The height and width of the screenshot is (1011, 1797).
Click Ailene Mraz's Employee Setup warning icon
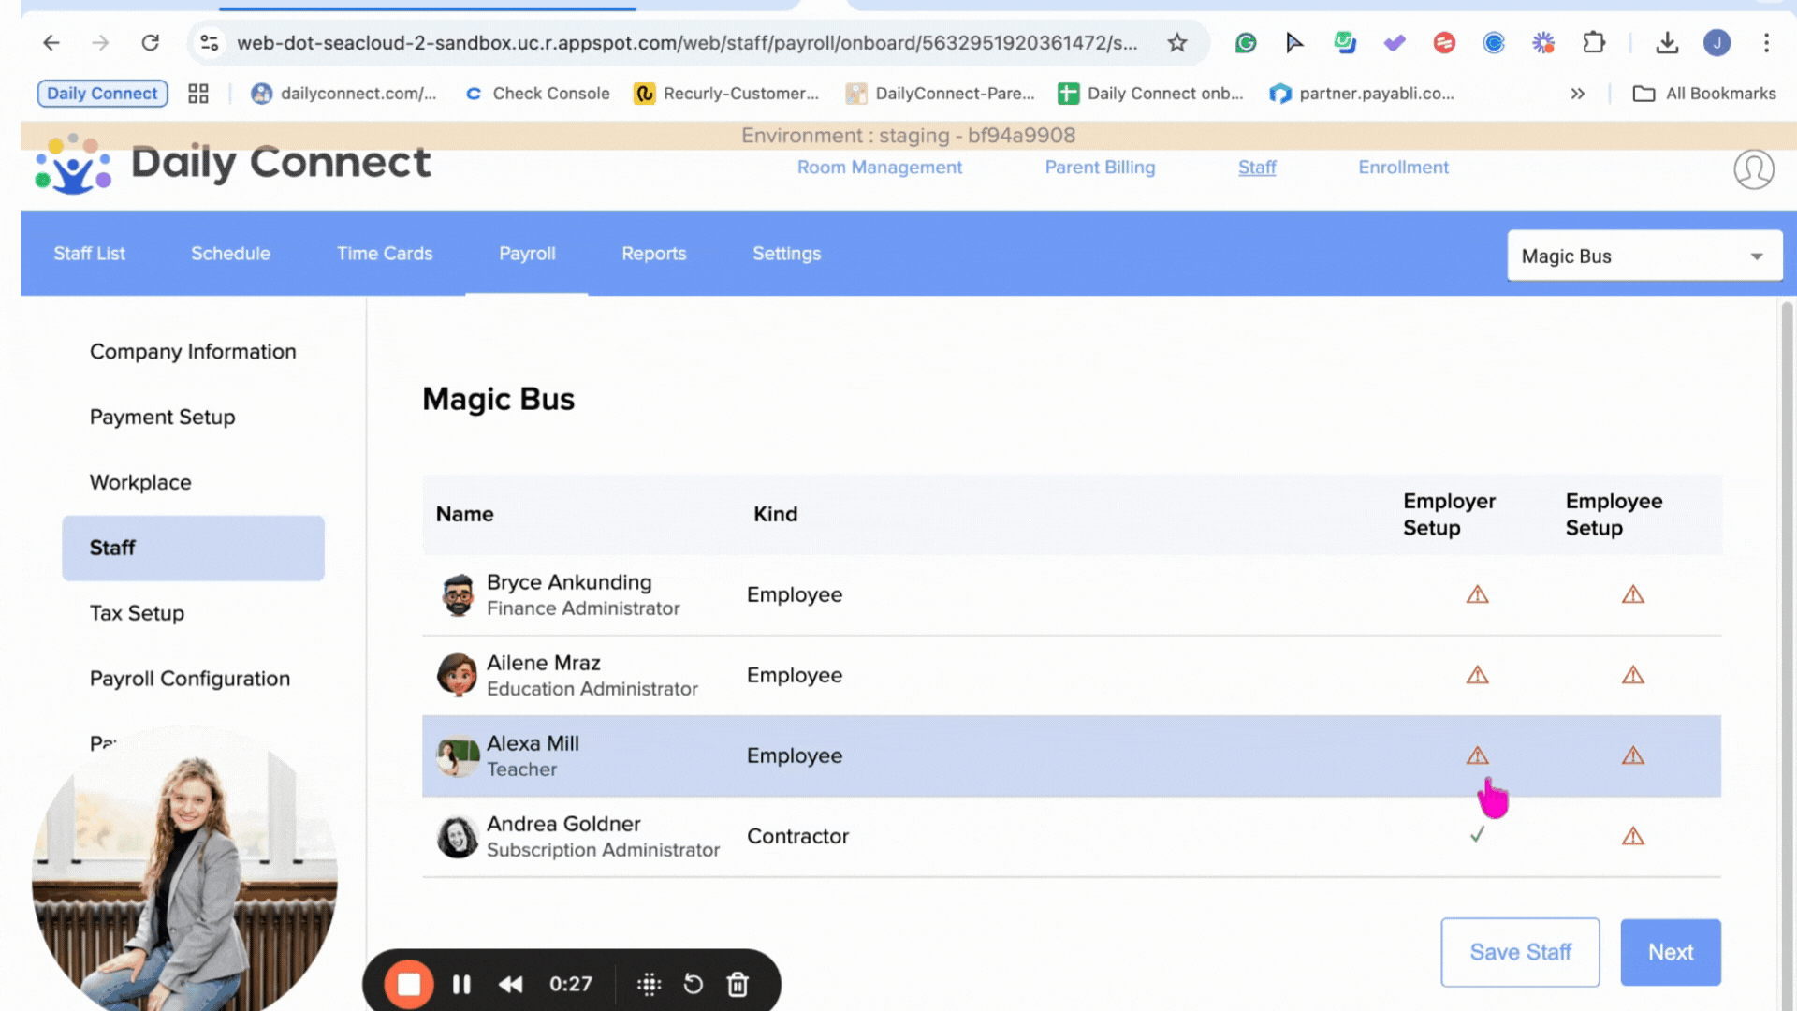coord(1632,676)
